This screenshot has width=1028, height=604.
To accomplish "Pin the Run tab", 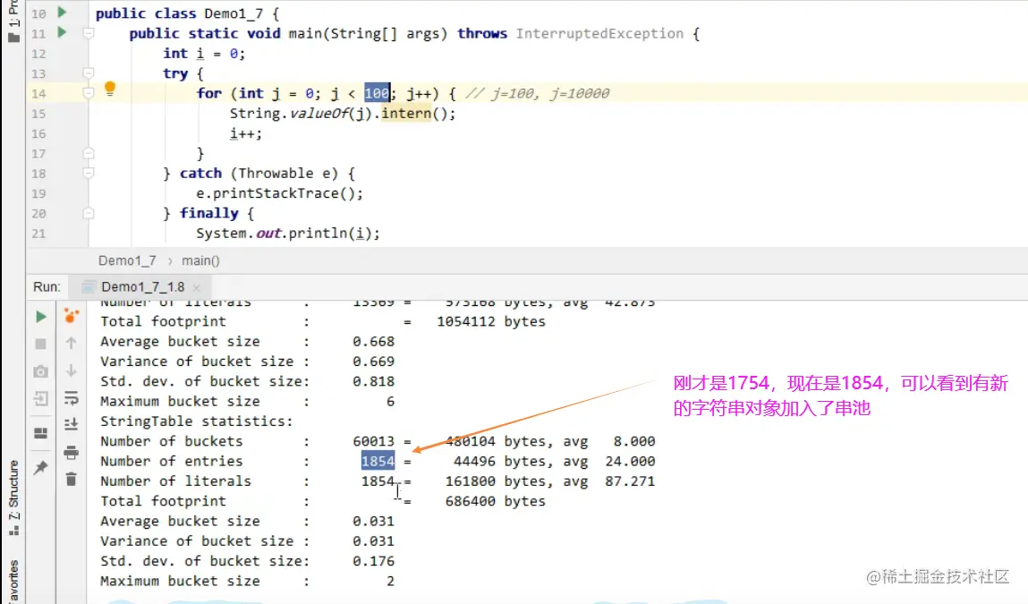I will (40, 467).
